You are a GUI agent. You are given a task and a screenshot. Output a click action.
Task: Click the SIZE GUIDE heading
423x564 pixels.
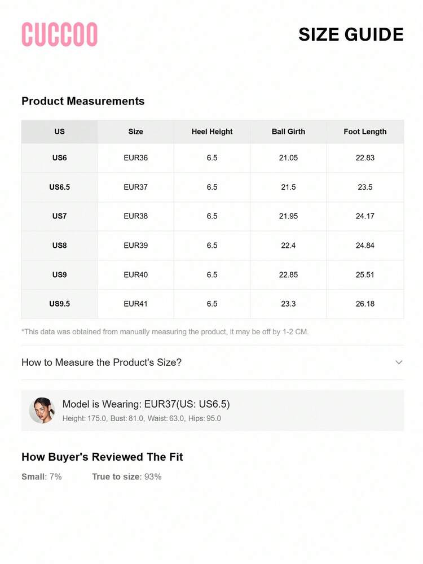(x=351, y=34)
